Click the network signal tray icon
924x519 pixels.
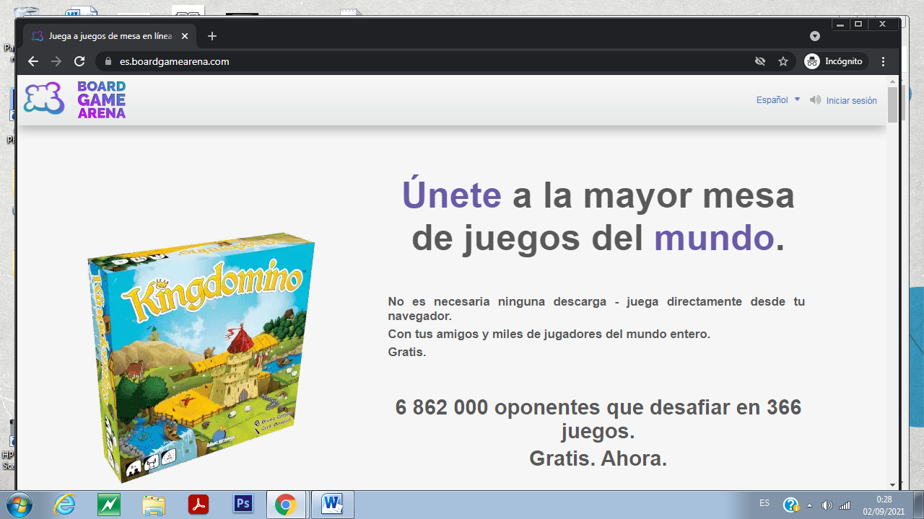click(845, 505)
